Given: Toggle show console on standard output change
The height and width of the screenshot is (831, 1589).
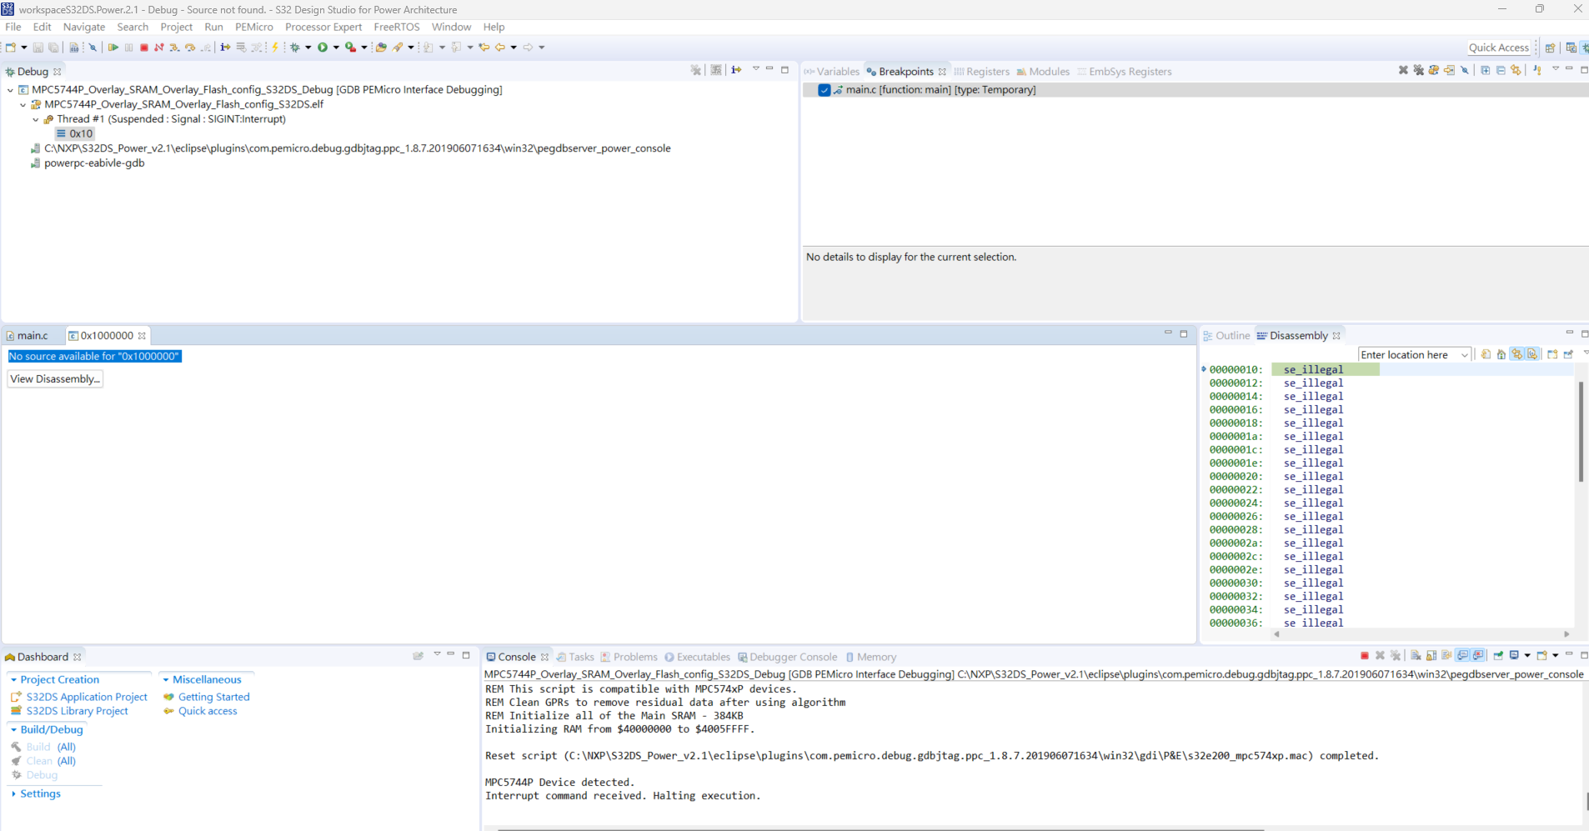Looking at the screenshot, I should point(1463,655).
